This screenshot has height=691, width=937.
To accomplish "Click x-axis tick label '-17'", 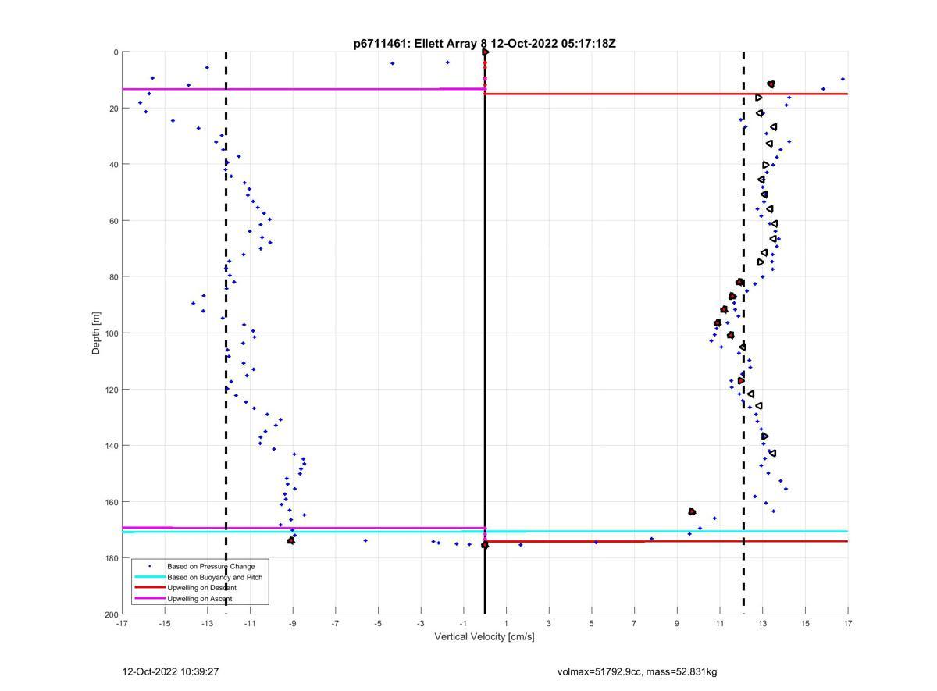I will point(122,623).
